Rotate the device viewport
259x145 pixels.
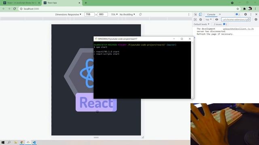pos(140,14)
